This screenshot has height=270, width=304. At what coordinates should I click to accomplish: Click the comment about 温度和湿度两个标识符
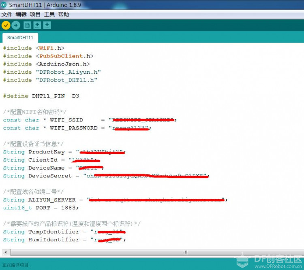[72, 224]
